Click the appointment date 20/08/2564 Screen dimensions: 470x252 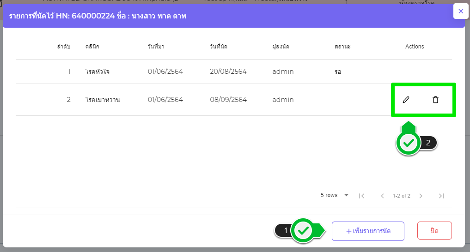point(228,72)
